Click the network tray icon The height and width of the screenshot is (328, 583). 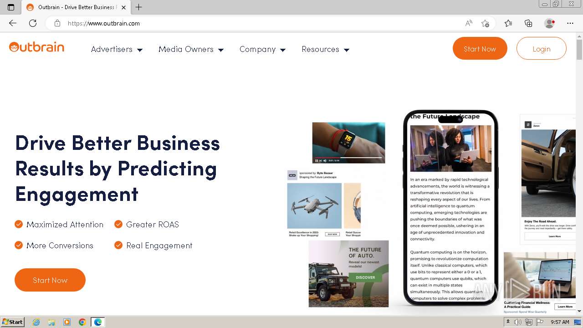click(x=529, y=322)
